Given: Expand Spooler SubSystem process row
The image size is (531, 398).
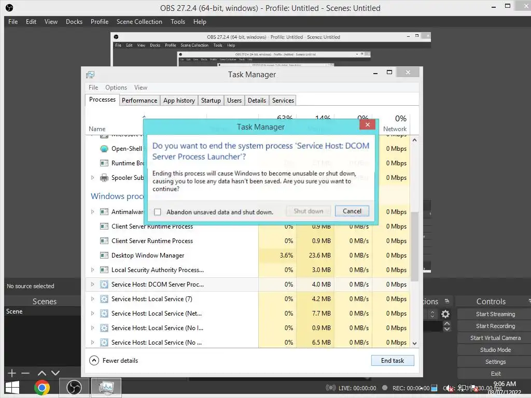Looking at the screenshot, I should (92, 177).
